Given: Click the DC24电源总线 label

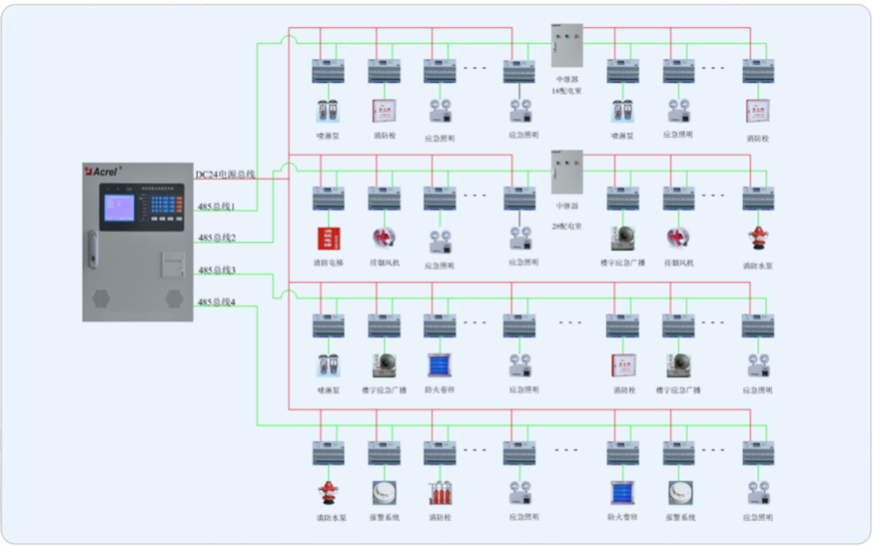Looking at the screenshot, I should point(225,175).
